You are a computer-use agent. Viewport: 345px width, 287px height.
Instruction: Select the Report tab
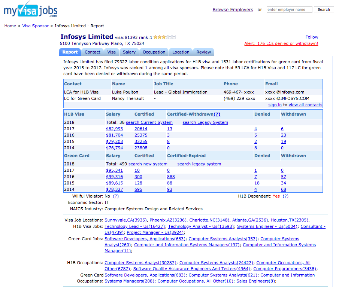(70, 52)
